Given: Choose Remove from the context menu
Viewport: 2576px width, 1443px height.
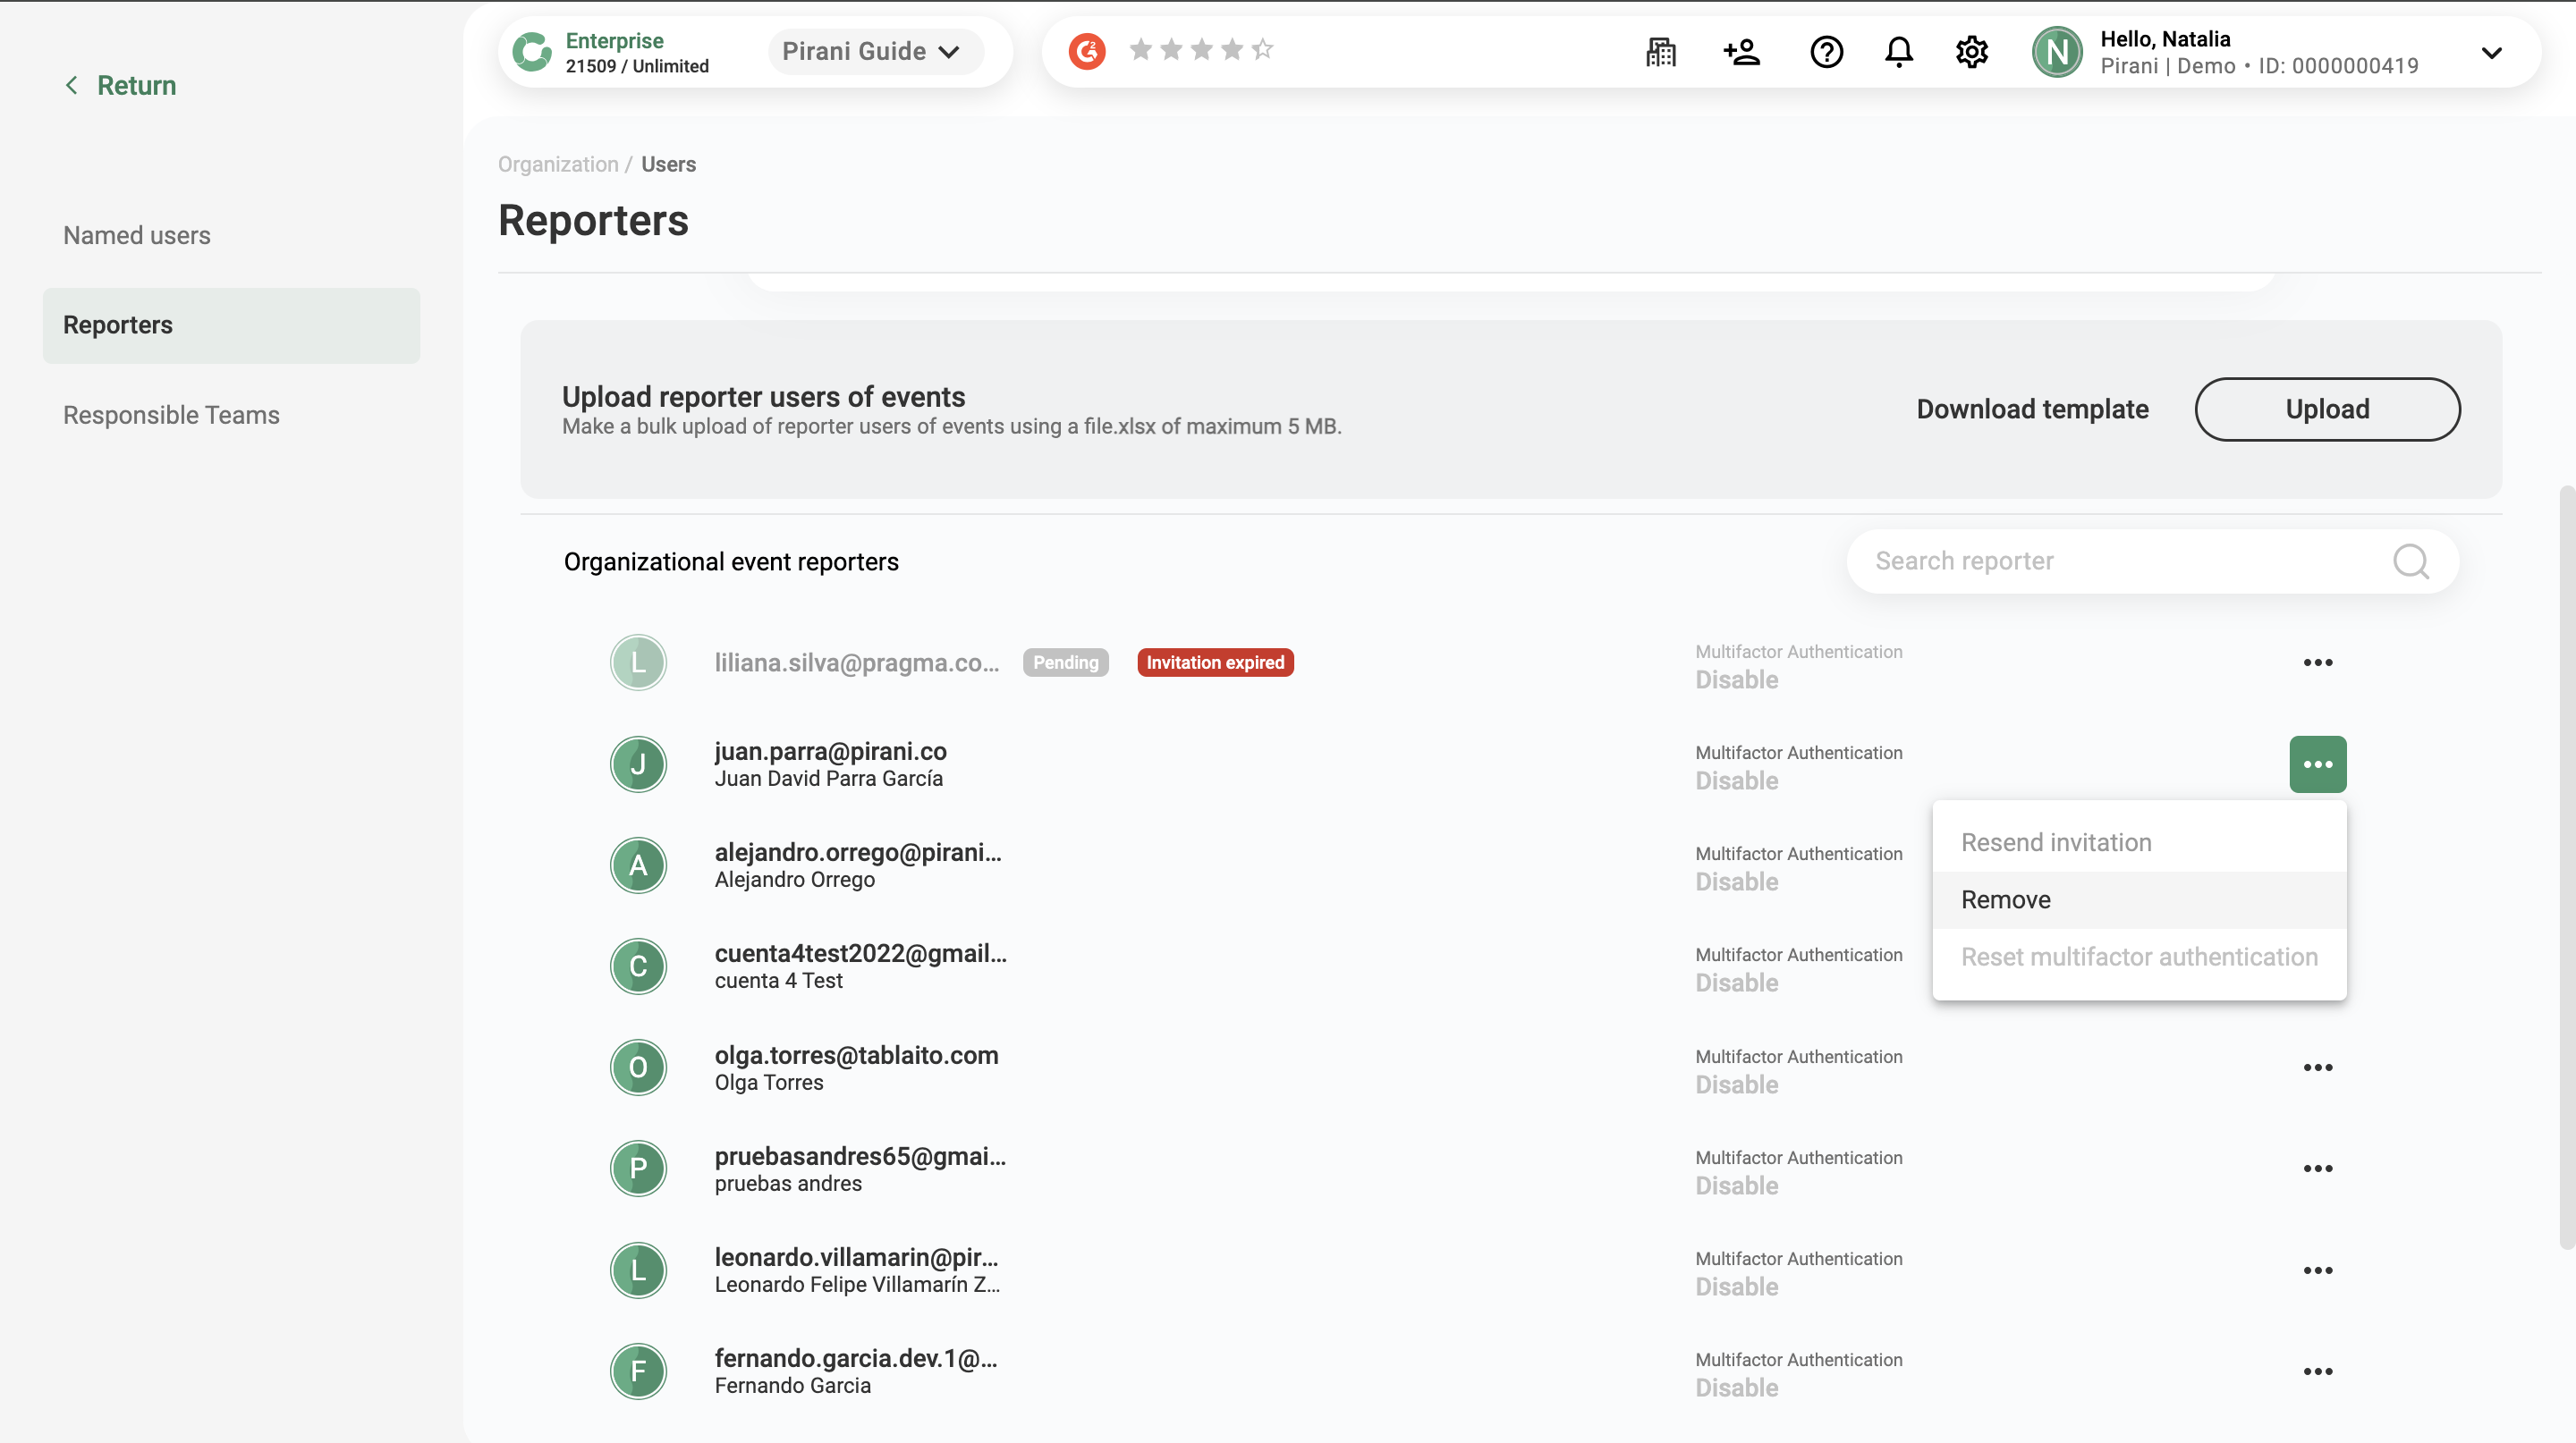Looking at the screenshot, I should coord(2138,899).
